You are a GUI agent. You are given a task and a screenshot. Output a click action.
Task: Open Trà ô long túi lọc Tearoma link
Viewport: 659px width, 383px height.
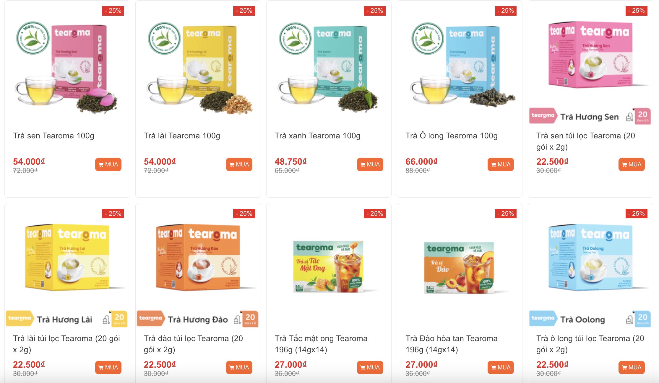coord(590,344)
